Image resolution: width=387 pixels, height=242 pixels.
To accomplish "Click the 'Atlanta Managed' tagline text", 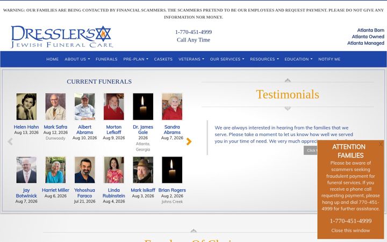I will [365, 43].
